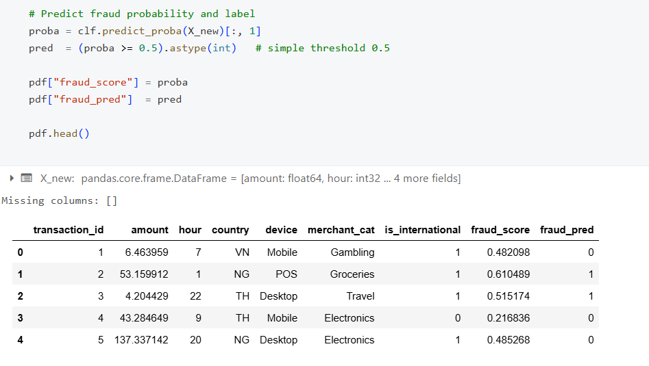This screenshot has width=649, height=366.
Task: Click the country column header
Action: click(230, 230)
